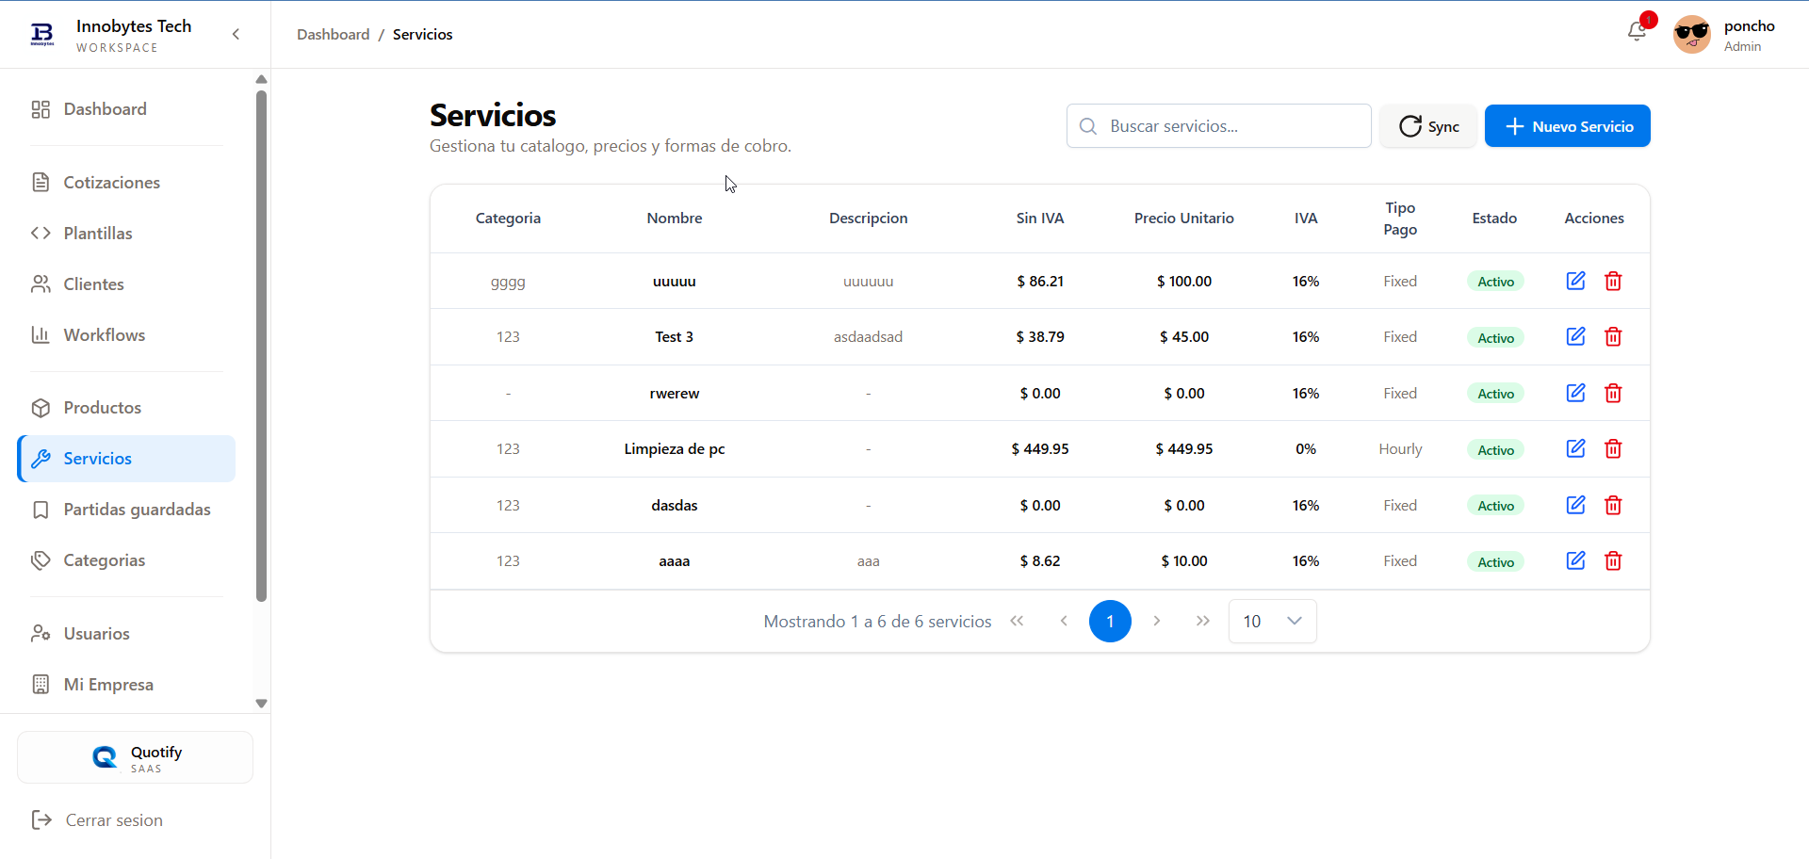Edit the Test 3 service
The image size is (1809, 859).
[1575, 336]
